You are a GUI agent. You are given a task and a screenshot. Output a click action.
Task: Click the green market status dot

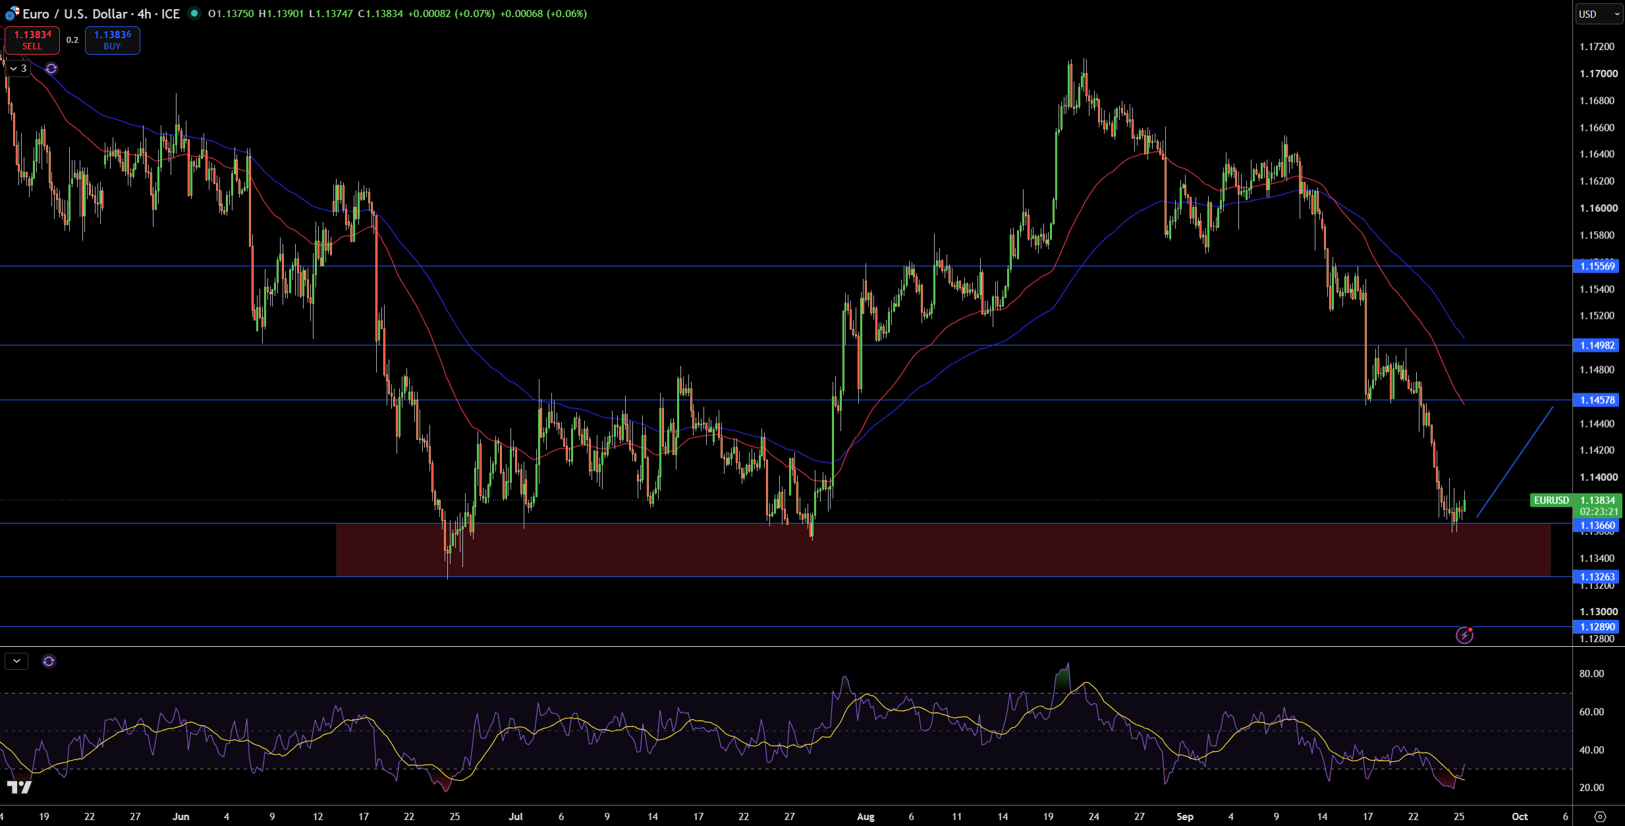(194, 13)
